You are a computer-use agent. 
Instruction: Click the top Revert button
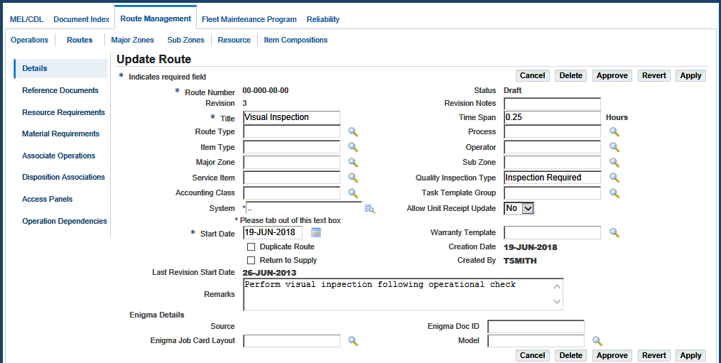pyautogui.click(x=654, y=75)
